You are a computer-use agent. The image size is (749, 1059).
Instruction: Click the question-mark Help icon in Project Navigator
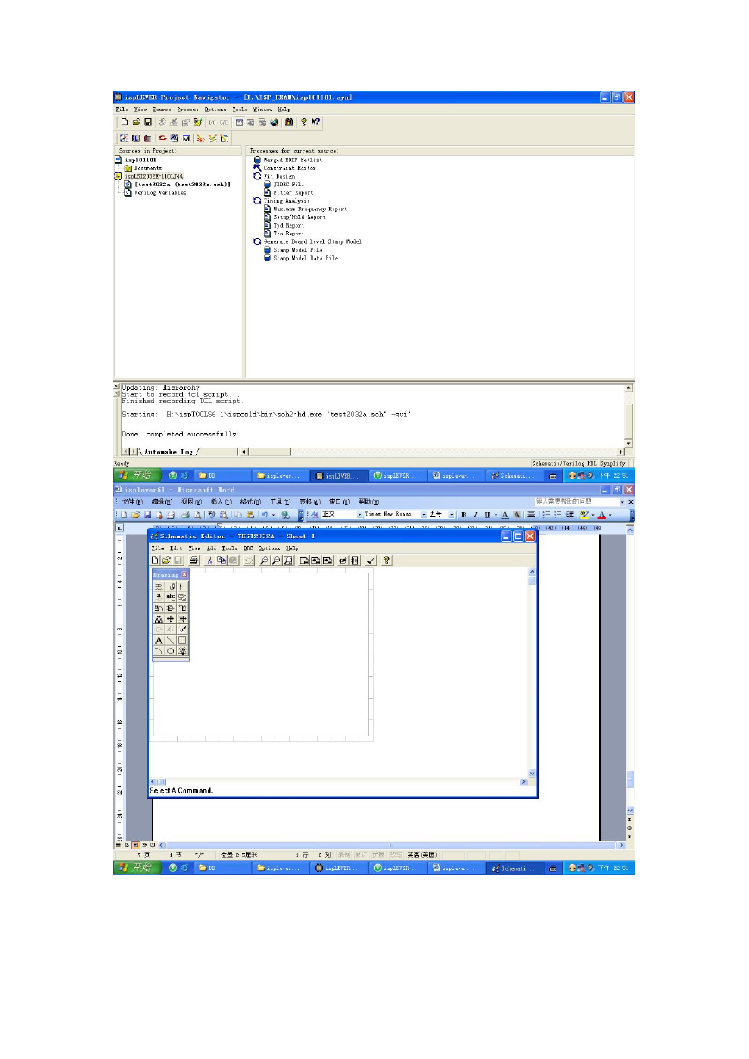point(303,122)
